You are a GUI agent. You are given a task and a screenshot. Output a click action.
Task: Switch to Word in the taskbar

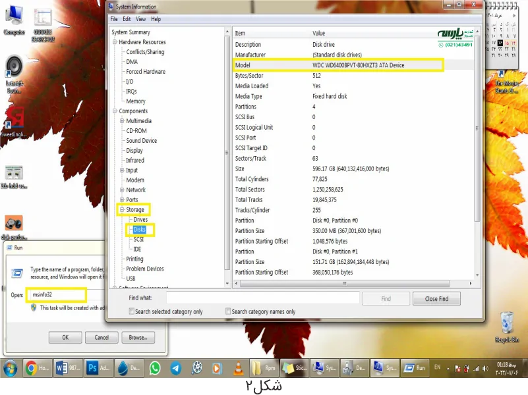tap(69, 368)
